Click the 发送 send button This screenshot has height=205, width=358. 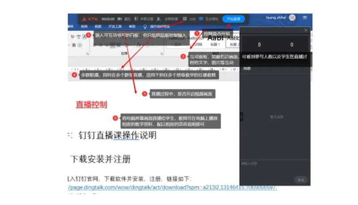(301, 180)
